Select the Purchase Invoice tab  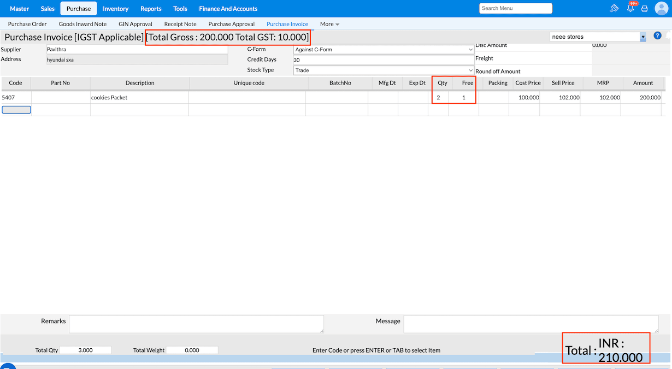click(287, 24)
